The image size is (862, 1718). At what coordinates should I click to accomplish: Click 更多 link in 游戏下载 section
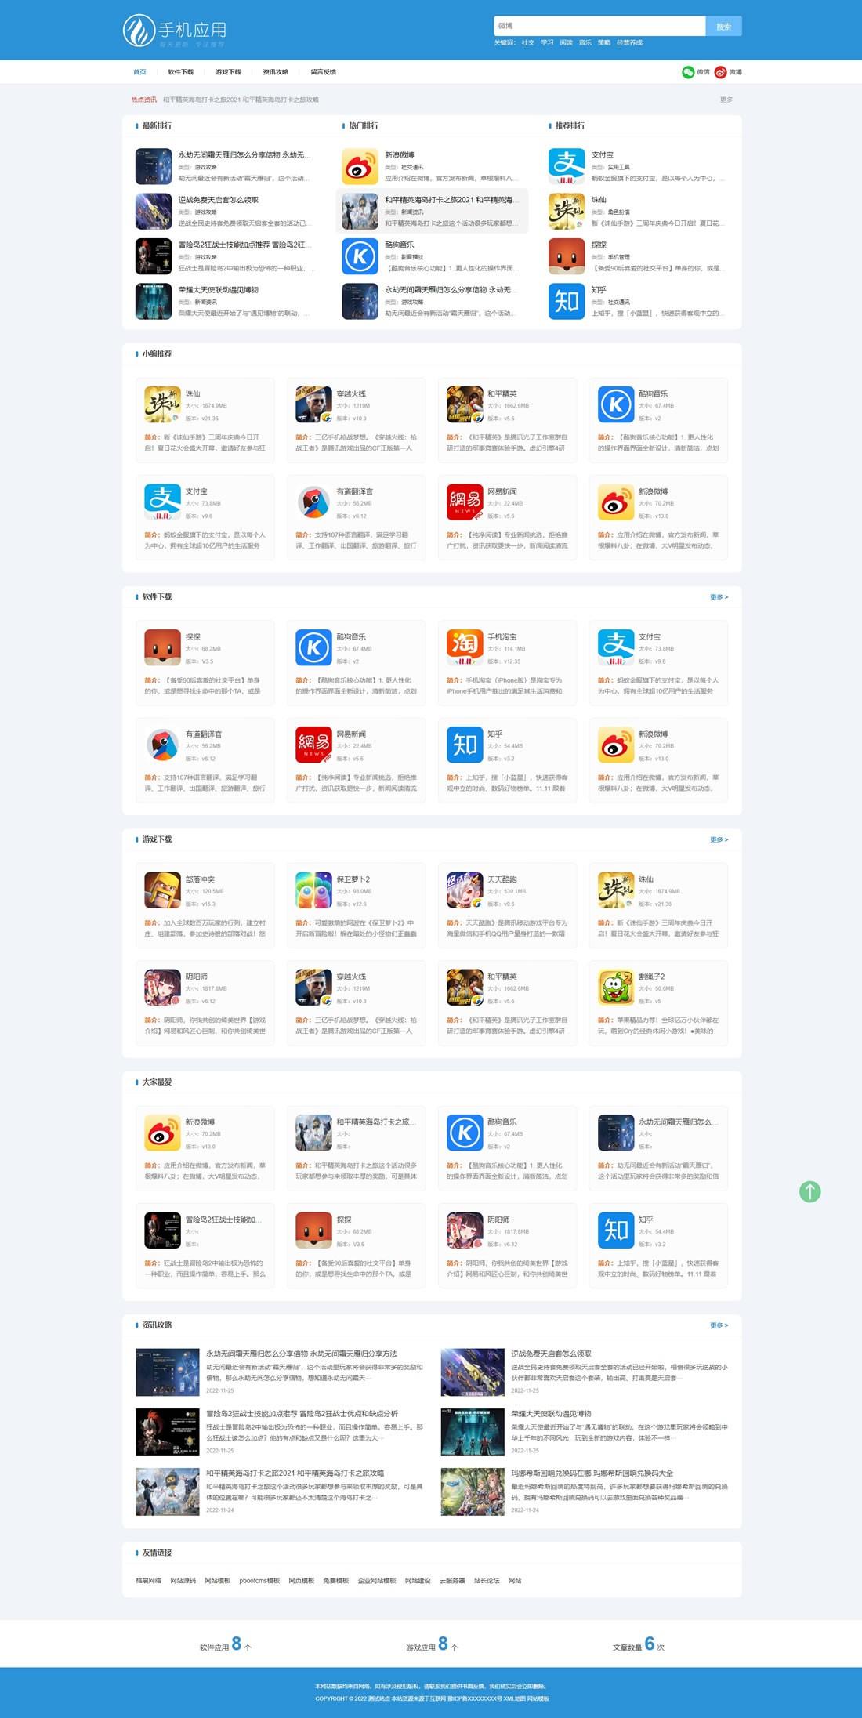coord(719,839)
